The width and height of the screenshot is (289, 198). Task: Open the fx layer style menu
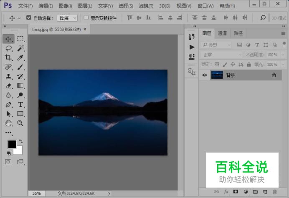click(x=226, y=192)
